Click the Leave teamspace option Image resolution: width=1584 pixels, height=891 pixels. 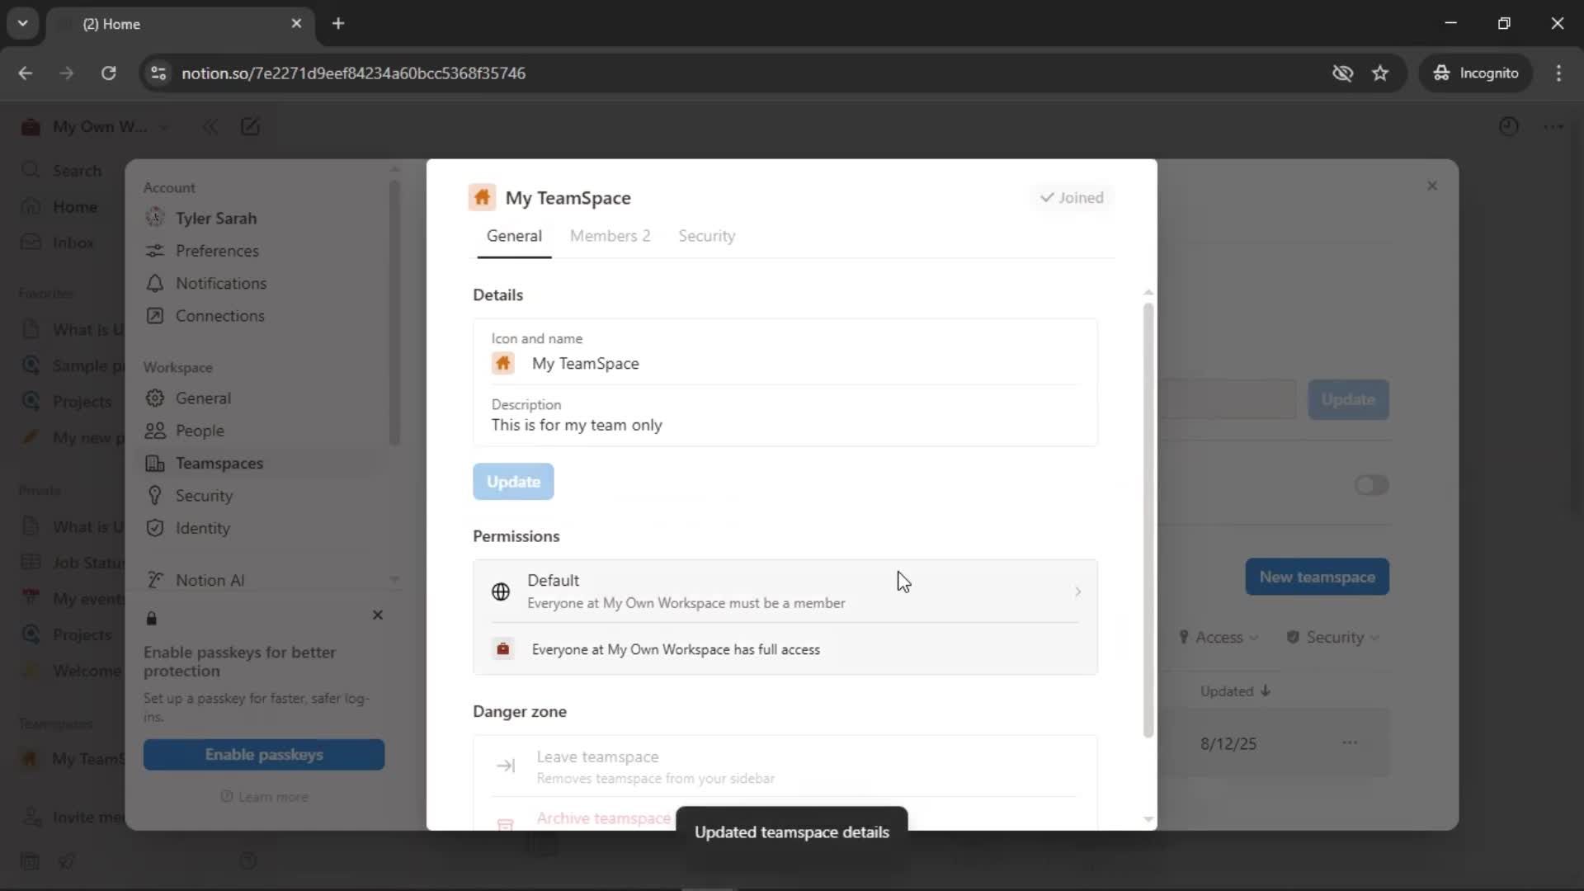[785, 766]
